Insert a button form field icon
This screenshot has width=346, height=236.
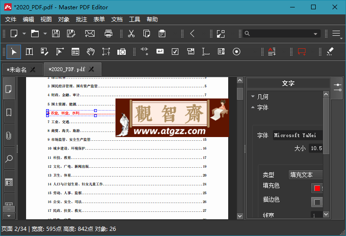point(160,52)
